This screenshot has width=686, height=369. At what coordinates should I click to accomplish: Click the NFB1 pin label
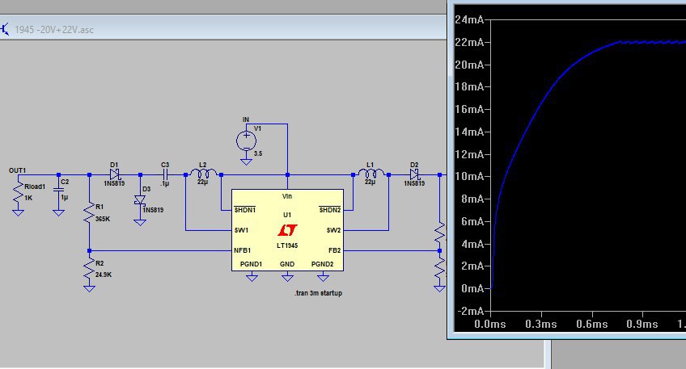coord(243,250)
